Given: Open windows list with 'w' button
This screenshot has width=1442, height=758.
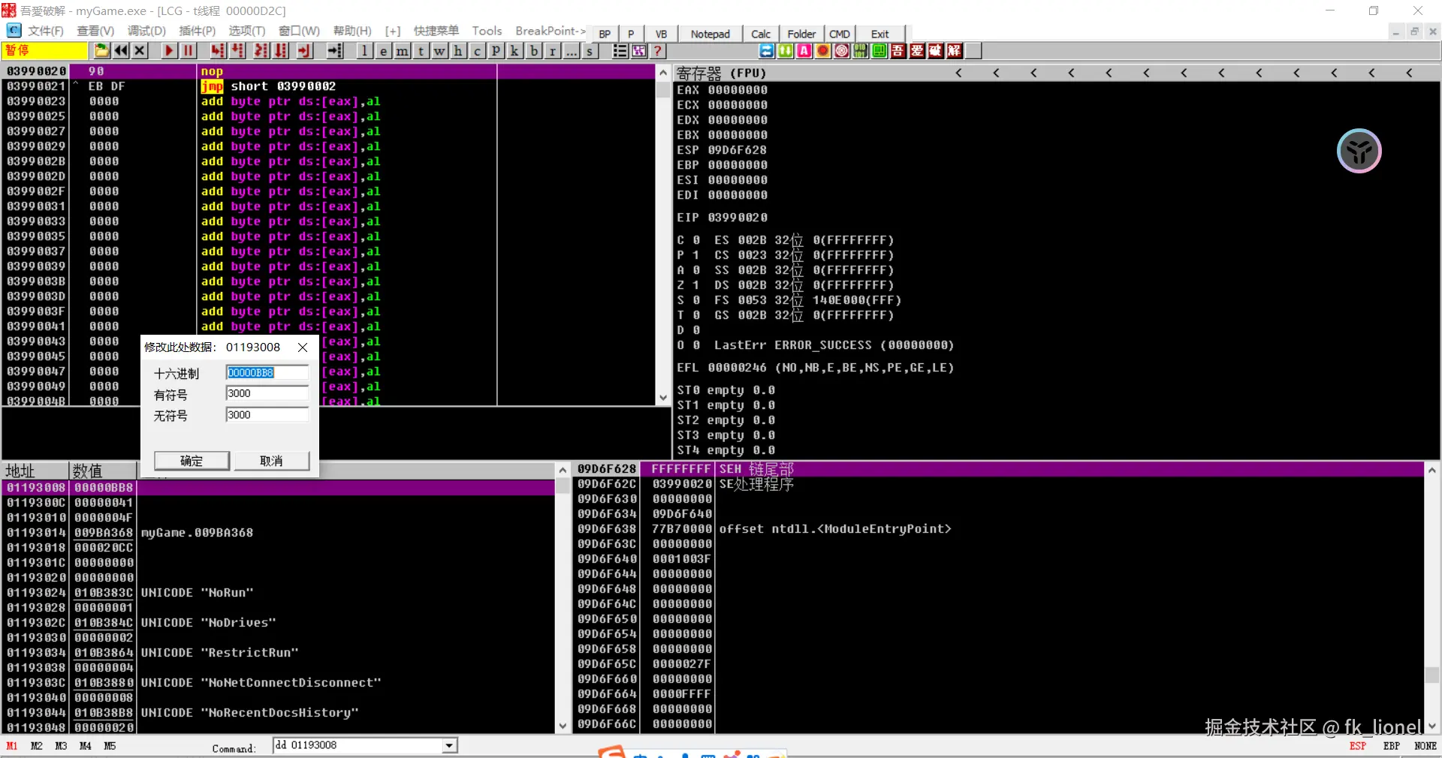Looking at the screenshot, I should point(439,50).
